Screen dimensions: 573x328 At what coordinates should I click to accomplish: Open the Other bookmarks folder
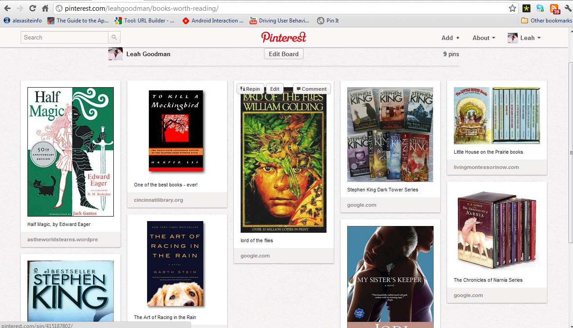(546, 21)
